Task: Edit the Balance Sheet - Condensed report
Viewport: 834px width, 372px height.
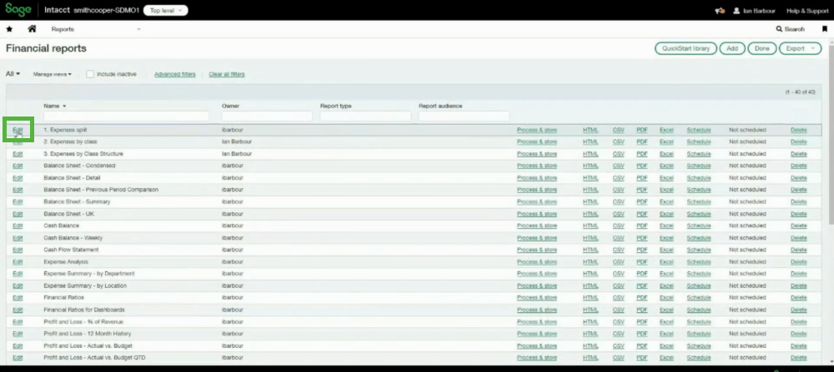Action: pyautogui.click(x=18, y=166)
